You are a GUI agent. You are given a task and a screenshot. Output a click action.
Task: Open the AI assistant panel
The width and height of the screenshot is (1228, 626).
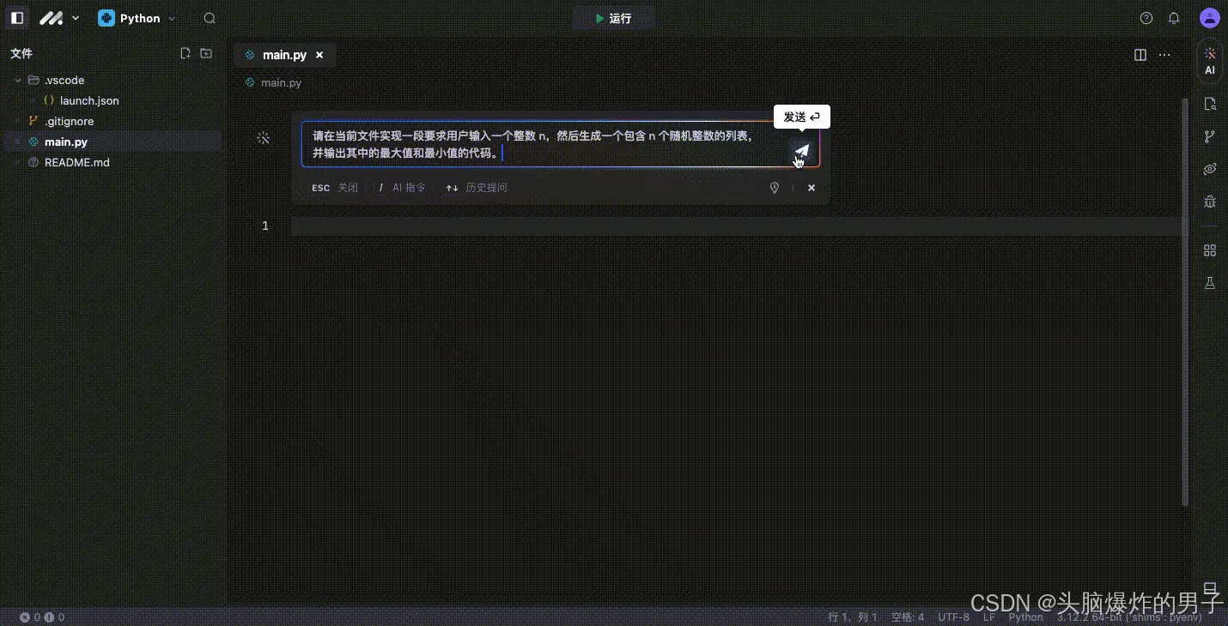[1209, 60]
